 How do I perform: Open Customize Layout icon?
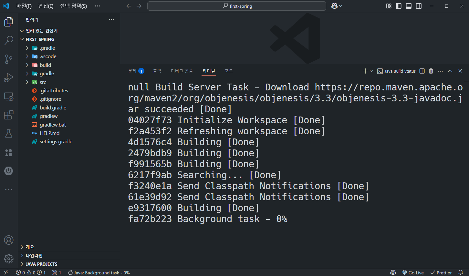pos(389,6)
